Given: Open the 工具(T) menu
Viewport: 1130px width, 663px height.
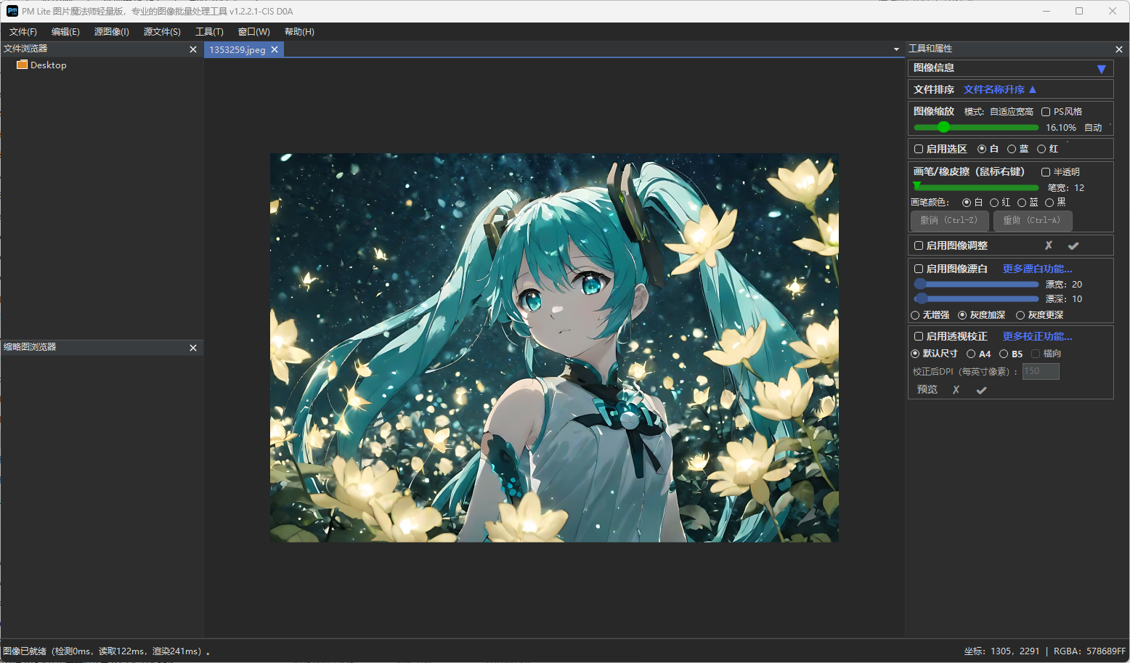Looking at the screenshot, I should (209, 32).
